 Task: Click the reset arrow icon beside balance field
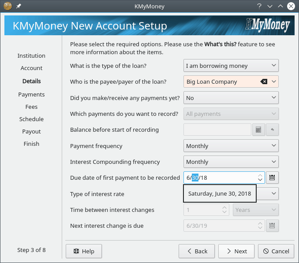click(x=272, y=130)
